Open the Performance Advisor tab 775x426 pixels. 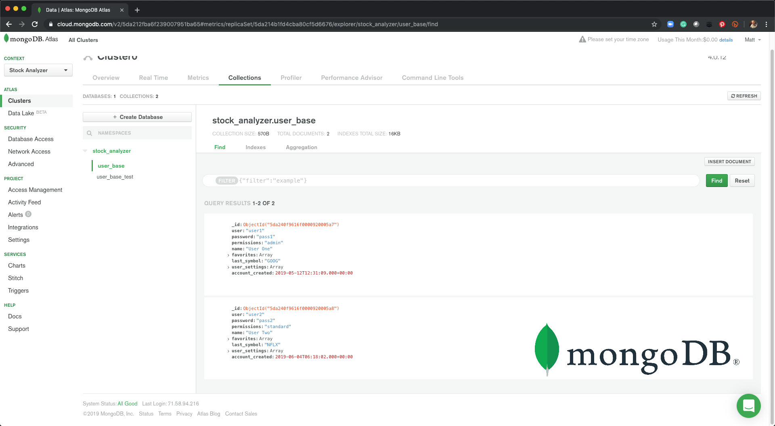(352, 78)
